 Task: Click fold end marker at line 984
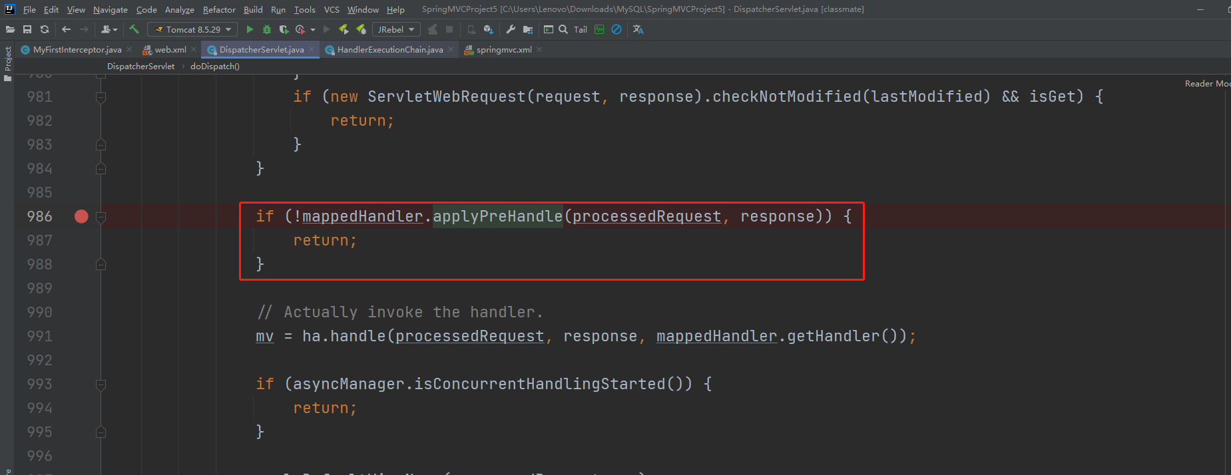101,168
